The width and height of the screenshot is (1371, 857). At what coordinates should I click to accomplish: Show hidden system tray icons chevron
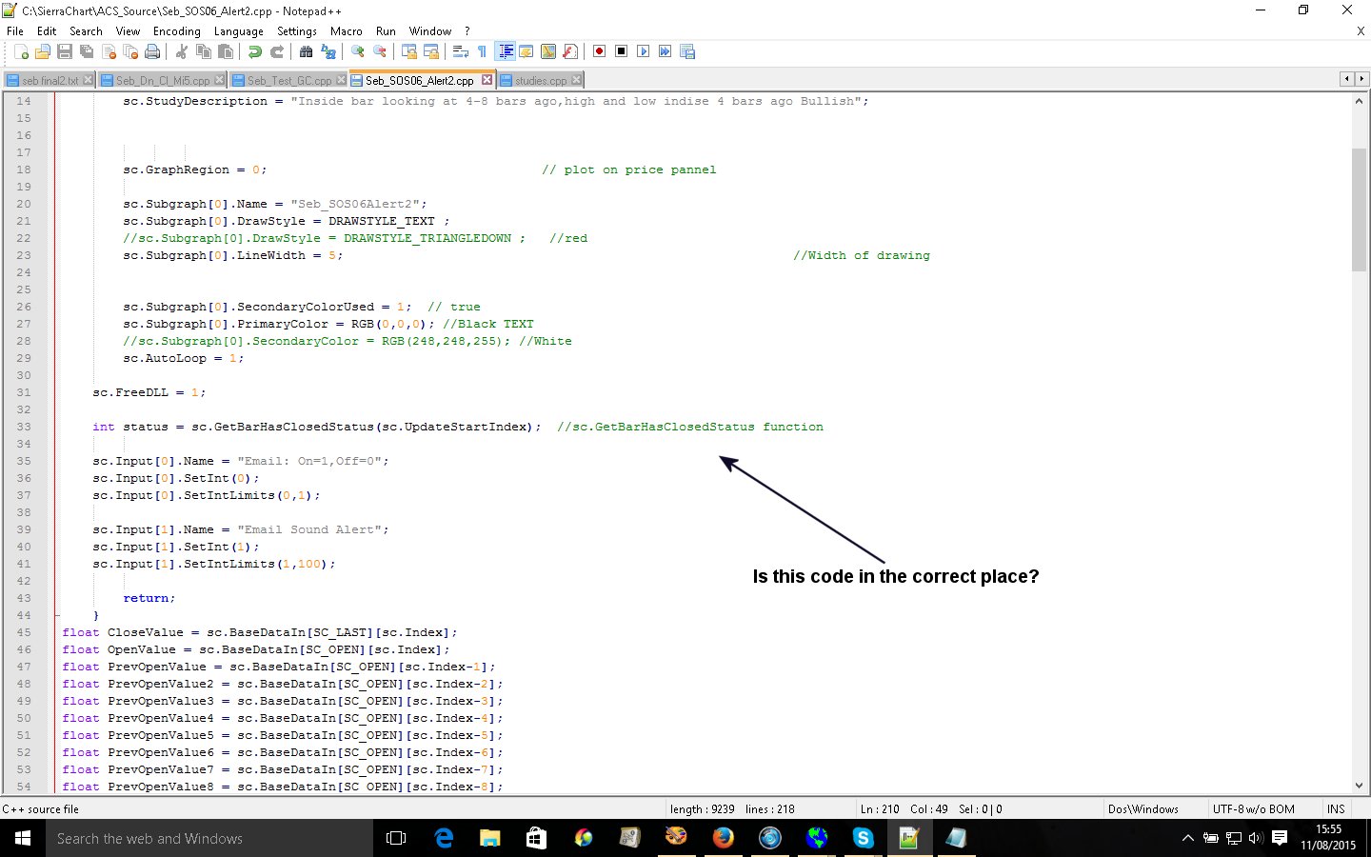pyautogui.click(x=1187, y=838)
